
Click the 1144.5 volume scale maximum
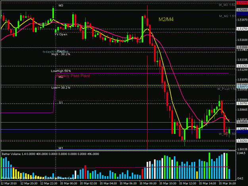[x=241, y=153]
